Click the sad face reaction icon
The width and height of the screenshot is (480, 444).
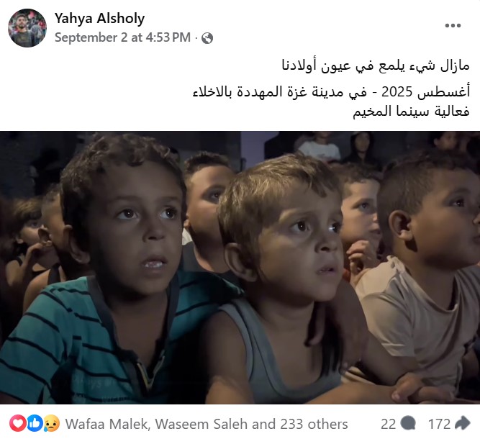(x=52, y=423)
